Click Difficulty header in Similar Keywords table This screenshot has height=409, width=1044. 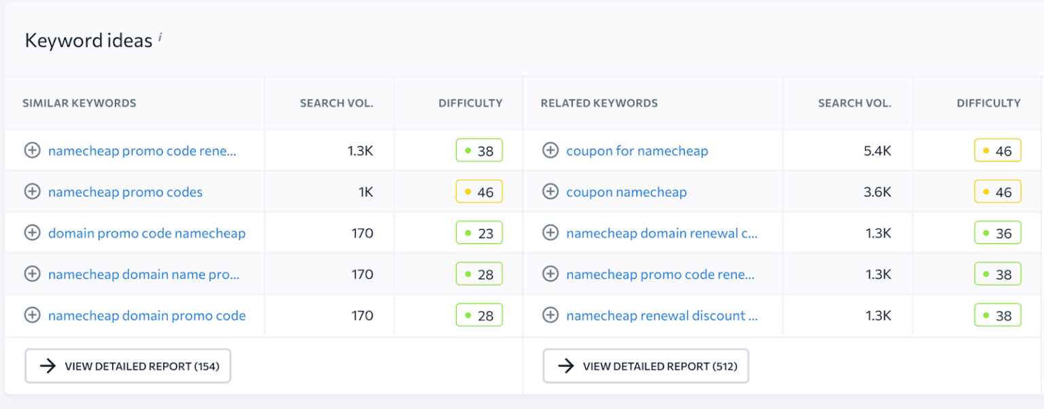click(x=470, y=103)
